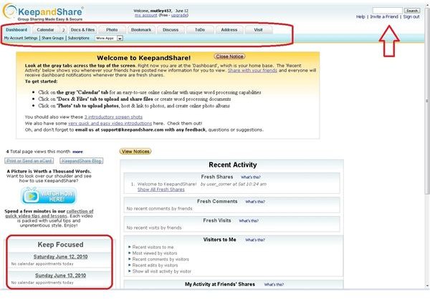
Task: Click the upgrade link
Action: point(179,15)
